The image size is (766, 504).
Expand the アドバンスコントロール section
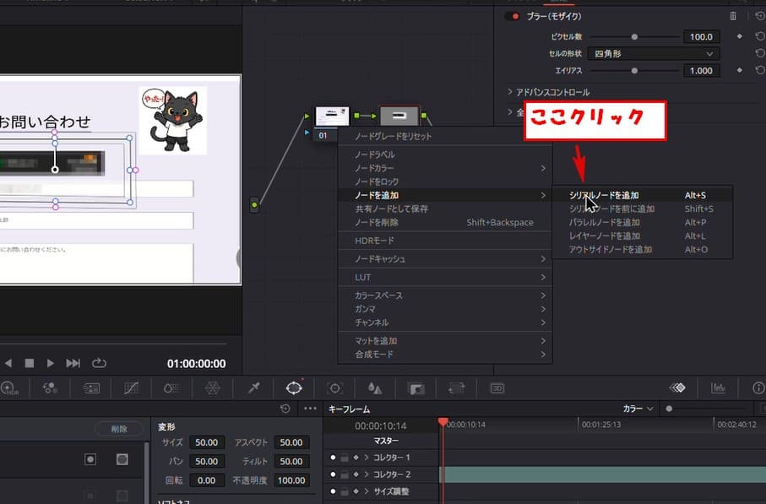click(510, 92)
